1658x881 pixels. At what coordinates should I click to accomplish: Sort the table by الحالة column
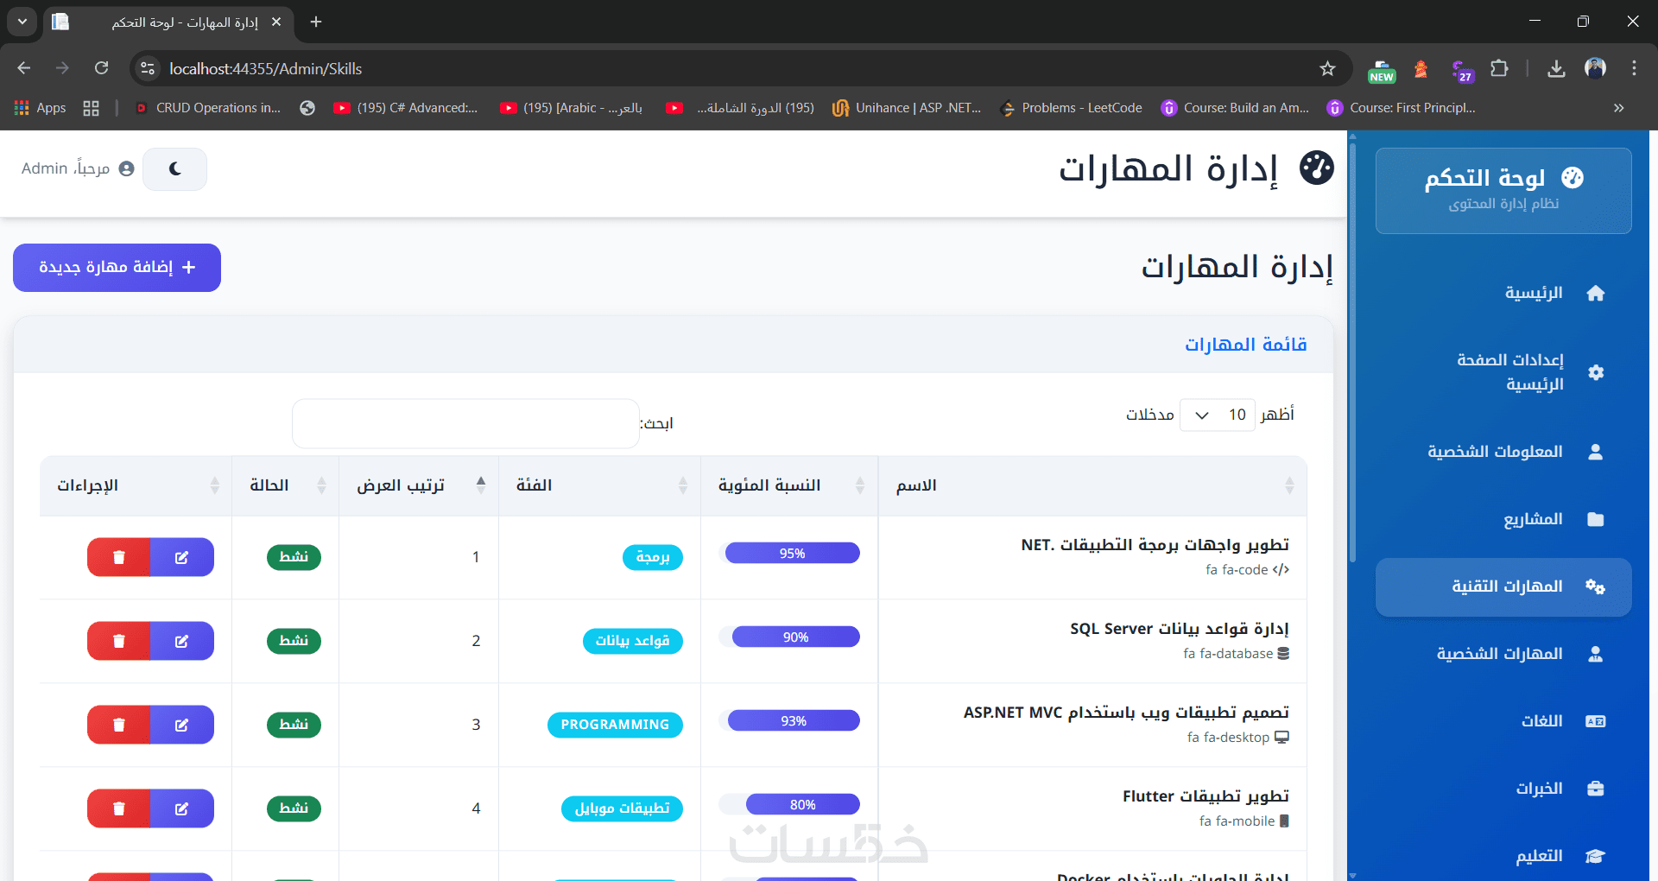[x=286, y=485]
